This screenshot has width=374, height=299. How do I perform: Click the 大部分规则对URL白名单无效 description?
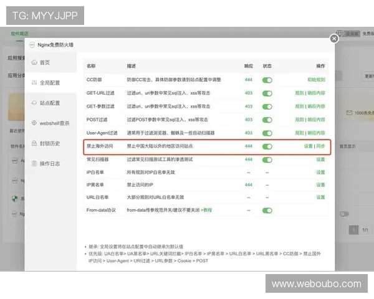(x=155, y=197)
